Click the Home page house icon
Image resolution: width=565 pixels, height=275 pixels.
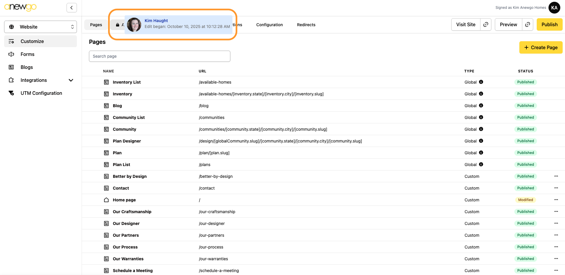pos(106,200)
